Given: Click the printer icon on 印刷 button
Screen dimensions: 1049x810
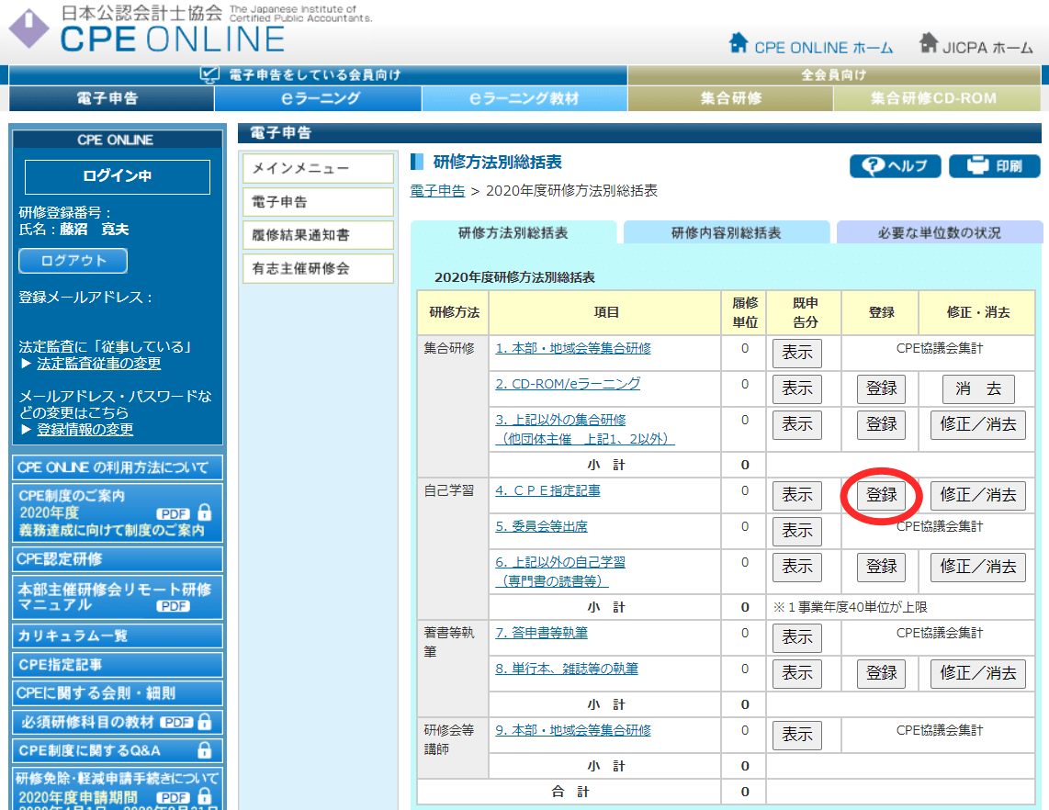Looking at the screenshot, I should [x=977, y=166].
